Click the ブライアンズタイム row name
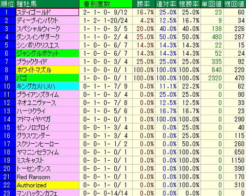 pyautogui.click(x=48, y=95)
